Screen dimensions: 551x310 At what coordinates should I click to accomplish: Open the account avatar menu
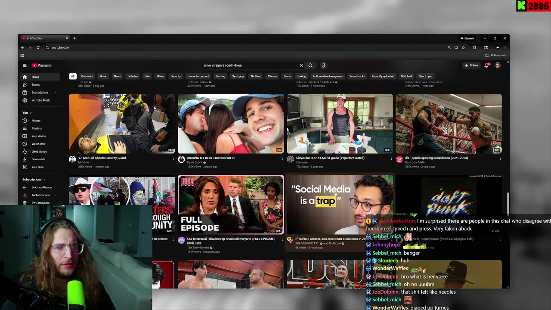point(497,65)
